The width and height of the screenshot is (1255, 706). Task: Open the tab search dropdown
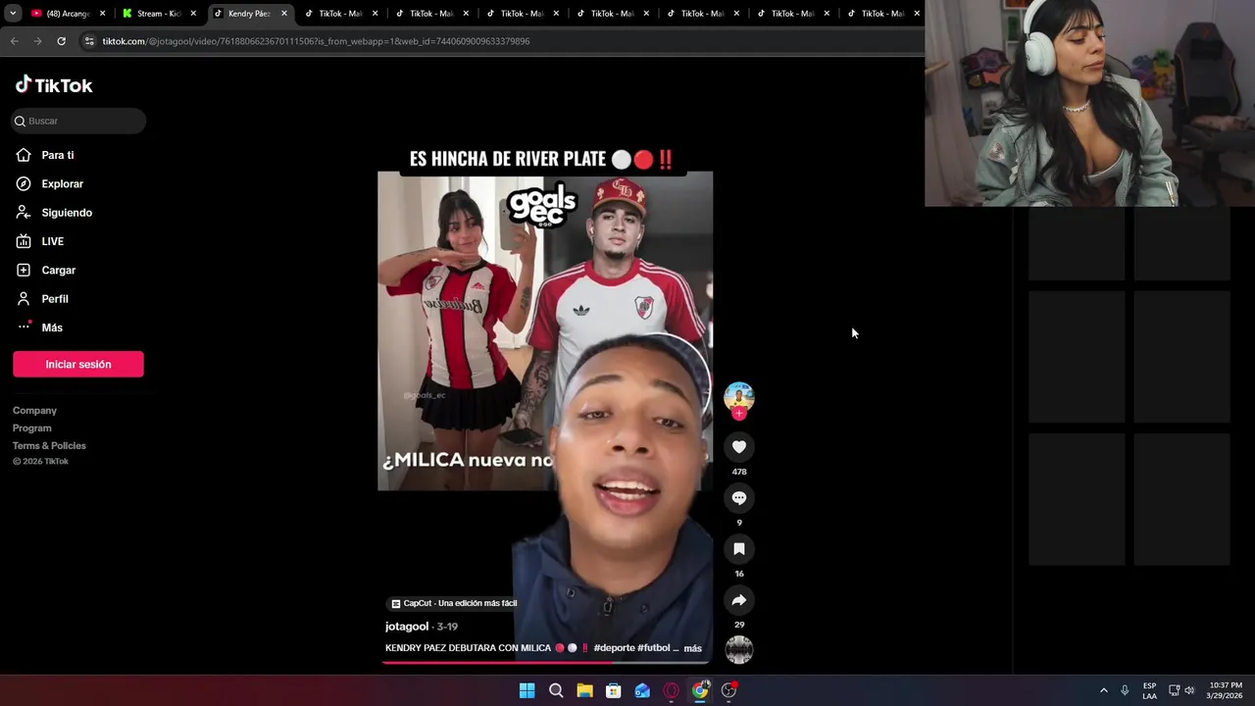(13, 14)
